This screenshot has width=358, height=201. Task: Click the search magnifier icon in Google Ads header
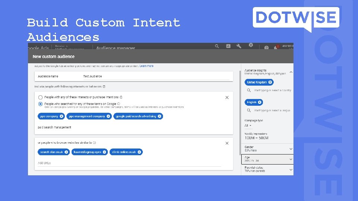click(217, 46)
